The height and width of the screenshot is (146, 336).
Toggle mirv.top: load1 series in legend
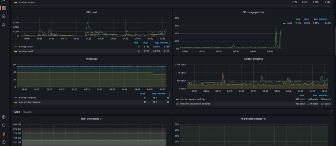click(26, 47)
